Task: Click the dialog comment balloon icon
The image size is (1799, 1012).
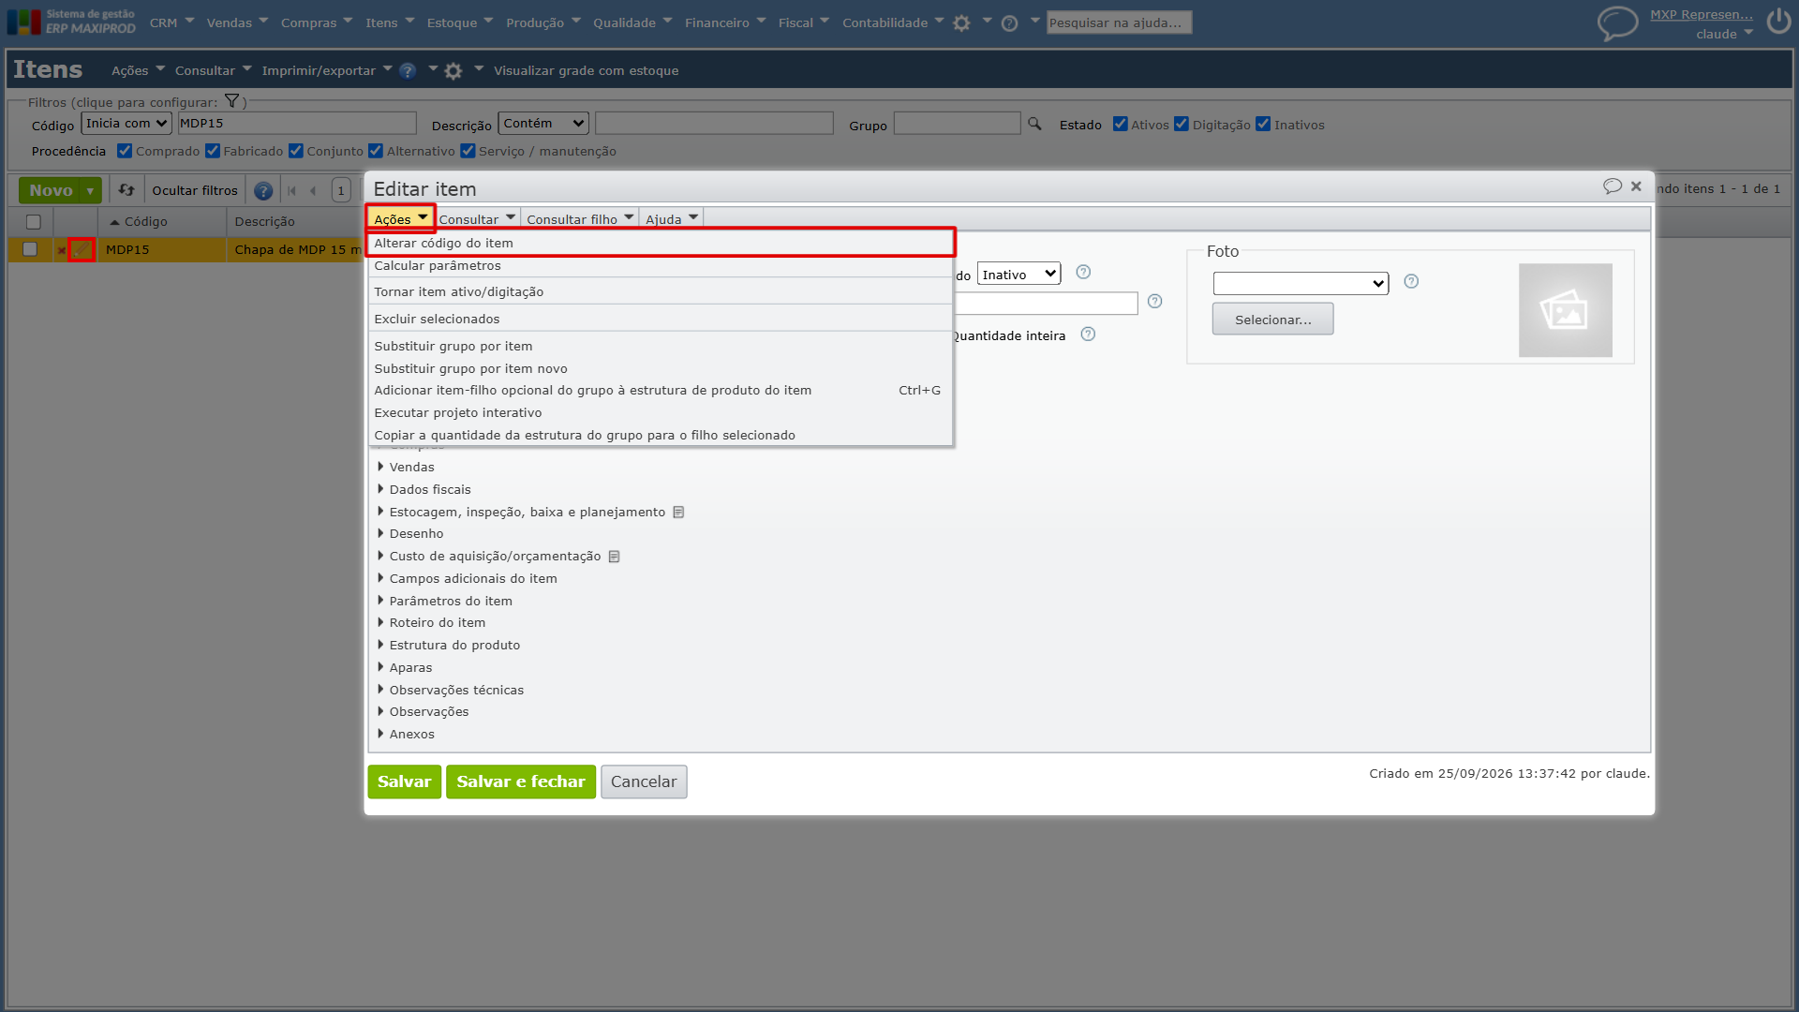Action: [x=1612, y=186]
